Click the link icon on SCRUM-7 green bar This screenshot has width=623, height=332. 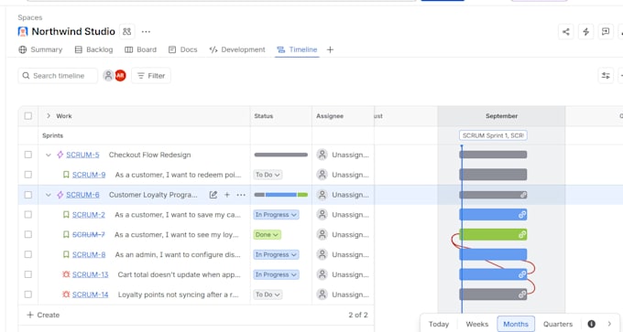[521, 235]
